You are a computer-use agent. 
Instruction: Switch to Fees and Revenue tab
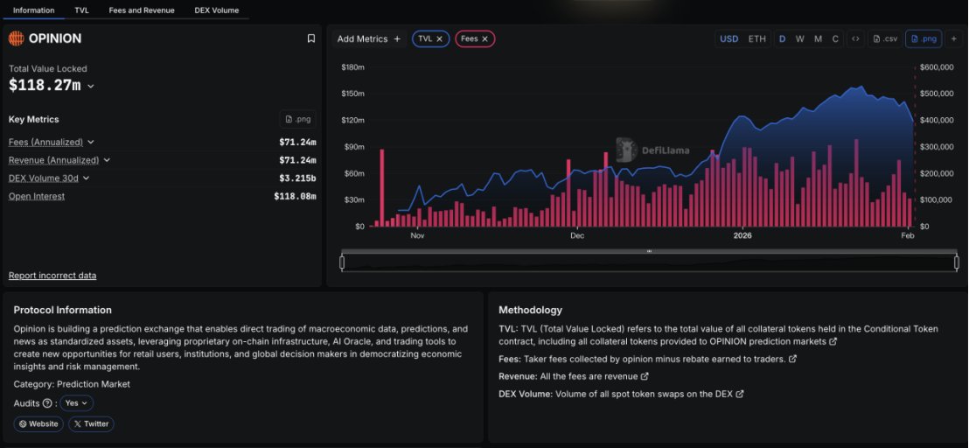coord(142,10)
